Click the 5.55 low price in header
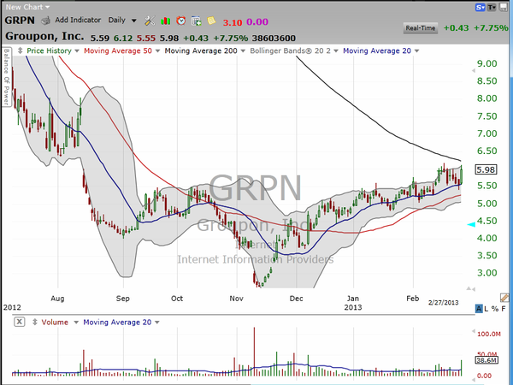The height and width of the screenshot is (385, 513). click(146, 38)
